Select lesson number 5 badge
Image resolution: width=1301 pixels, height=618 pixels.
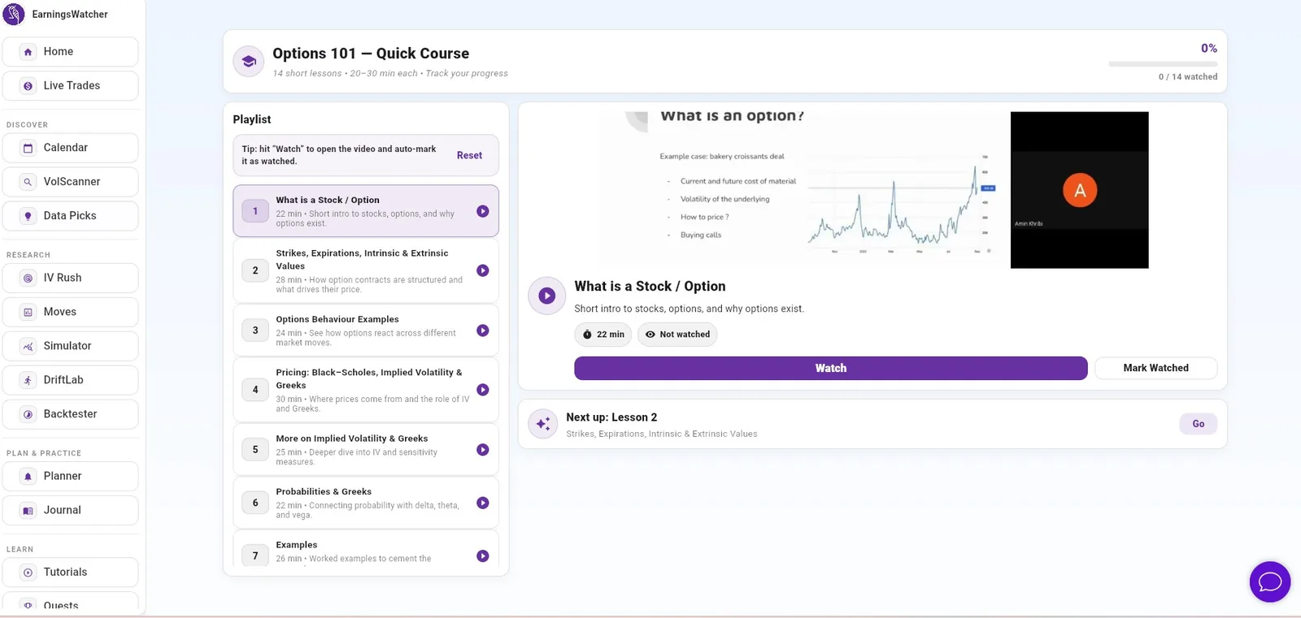[x=255, y=450]
